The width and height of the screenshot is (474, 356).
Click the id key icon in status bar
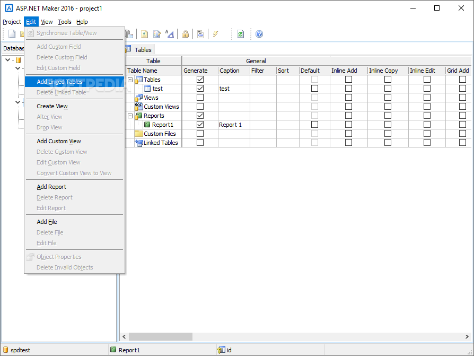[221, 350]
